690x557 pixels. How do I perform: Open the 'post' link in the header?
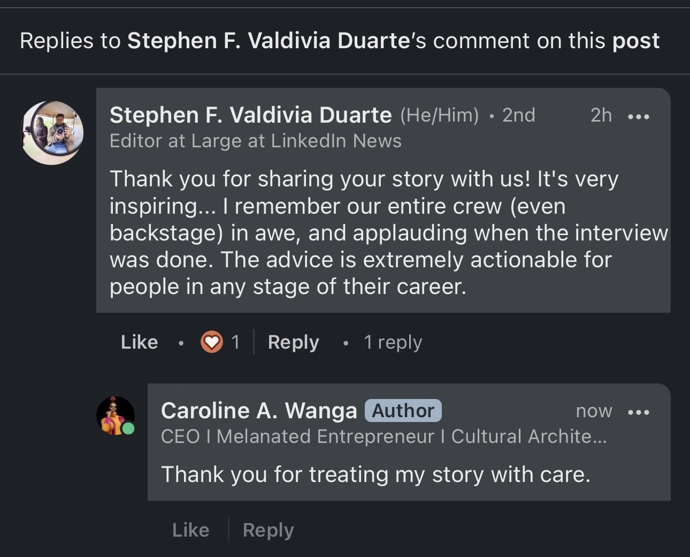point(636,42)
